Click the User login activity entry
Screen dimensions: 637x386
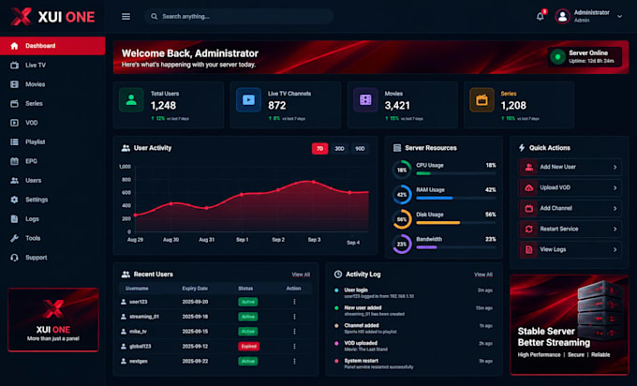pyautogui.click(x=414, y=293)
